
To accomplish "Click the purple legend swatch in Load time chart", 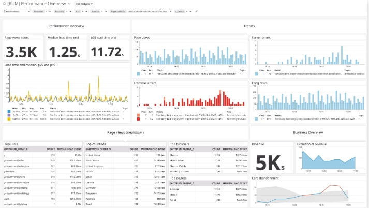I will [9, 115].
